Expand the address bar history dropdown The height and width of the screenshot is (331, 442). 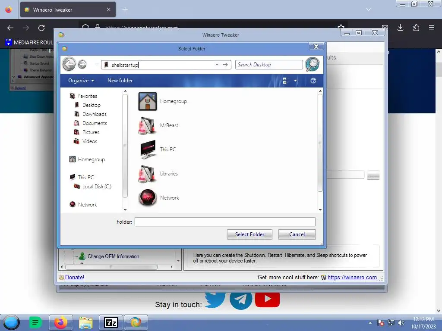point(217,65)
